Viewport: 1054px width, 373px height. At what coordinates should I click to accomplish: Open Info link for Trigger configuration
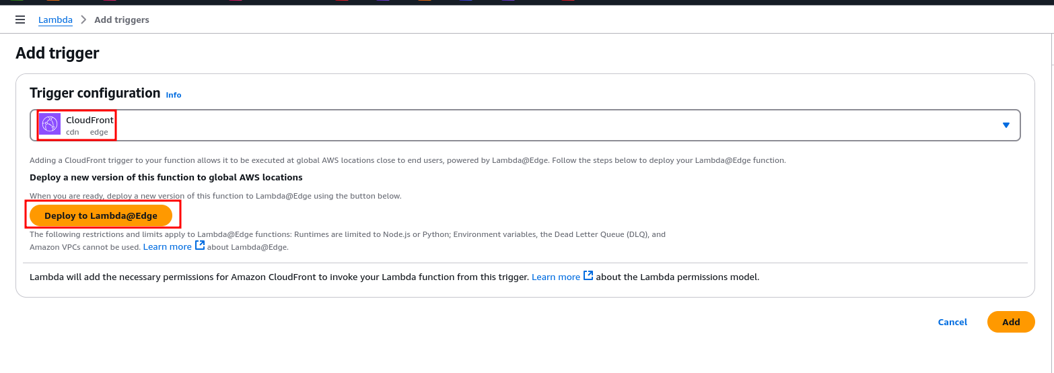[x=174, y=95]
